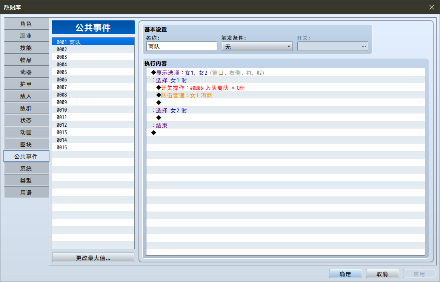Open the 触发条件 dropdown
440x282 pixels.
coord(257,46)
